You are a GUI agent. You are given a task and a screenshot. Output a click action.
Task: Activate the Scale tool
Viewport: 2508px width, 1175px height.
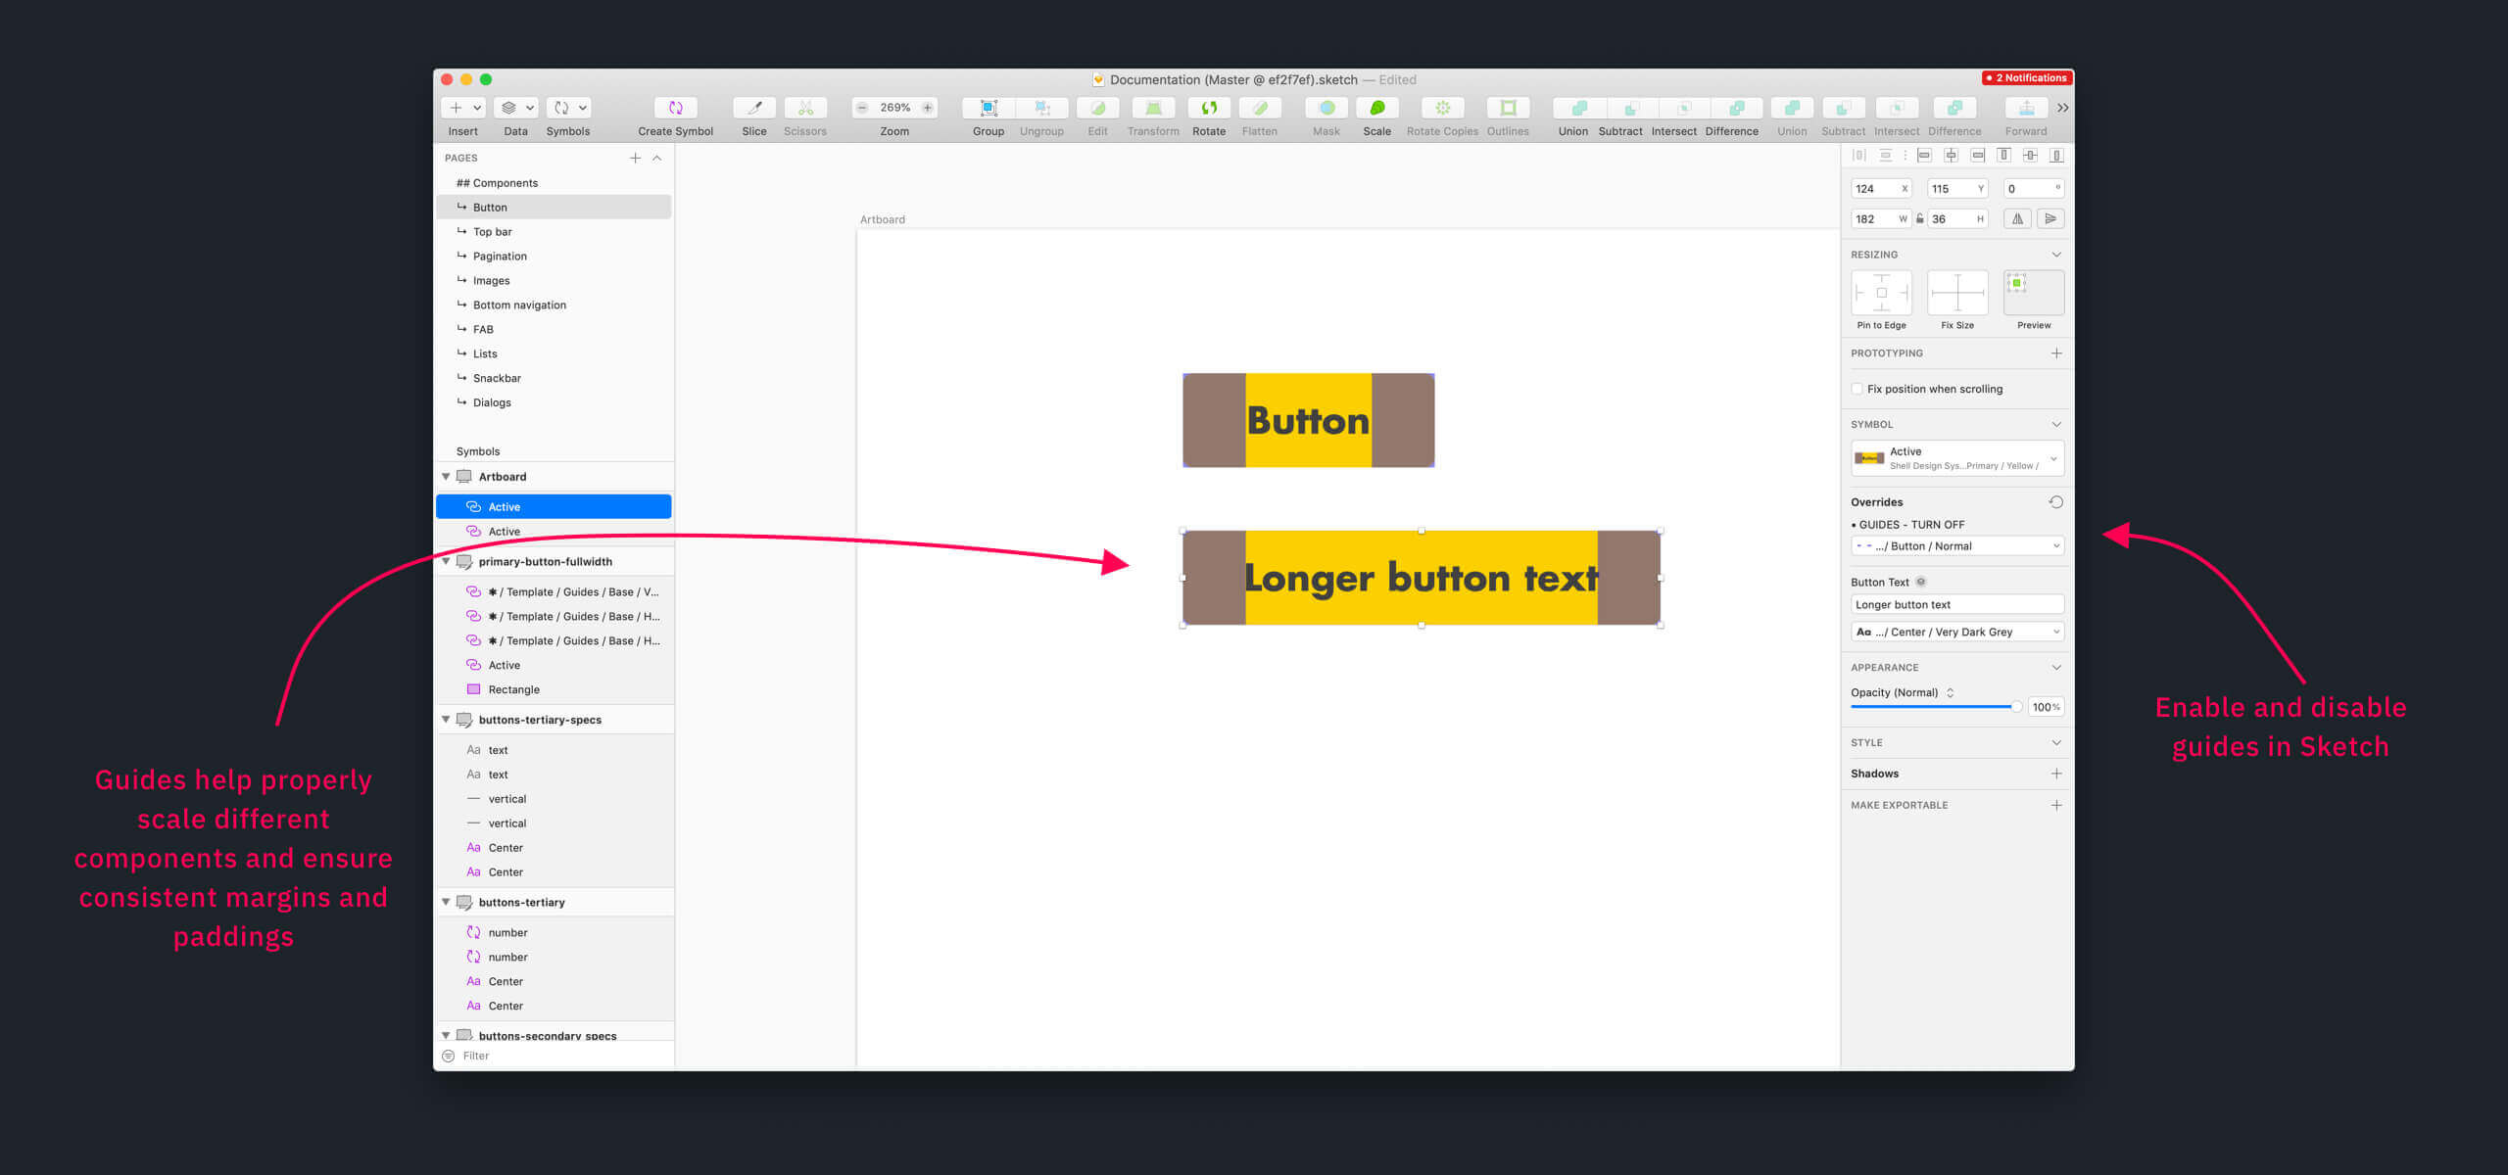coord(1377,108)
